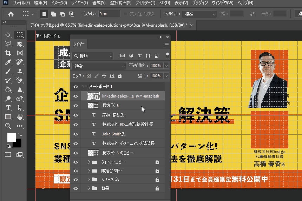This screenshot has height=201, width=302.
Task: Select Add to selection mode
Action: pyautogui.click(x=53, y=14)
